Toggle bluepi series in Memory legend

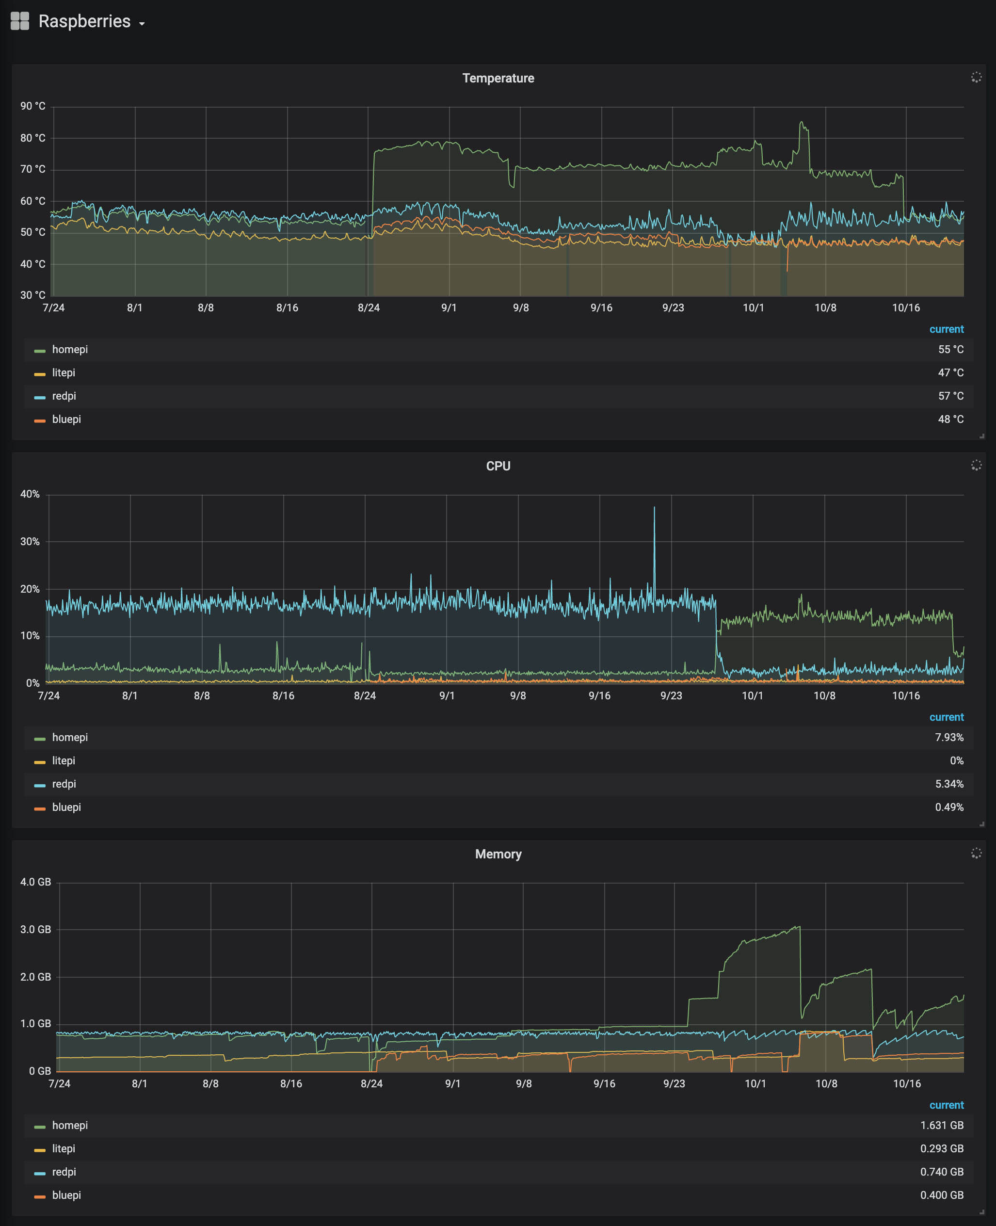(x=66, y=1195)
